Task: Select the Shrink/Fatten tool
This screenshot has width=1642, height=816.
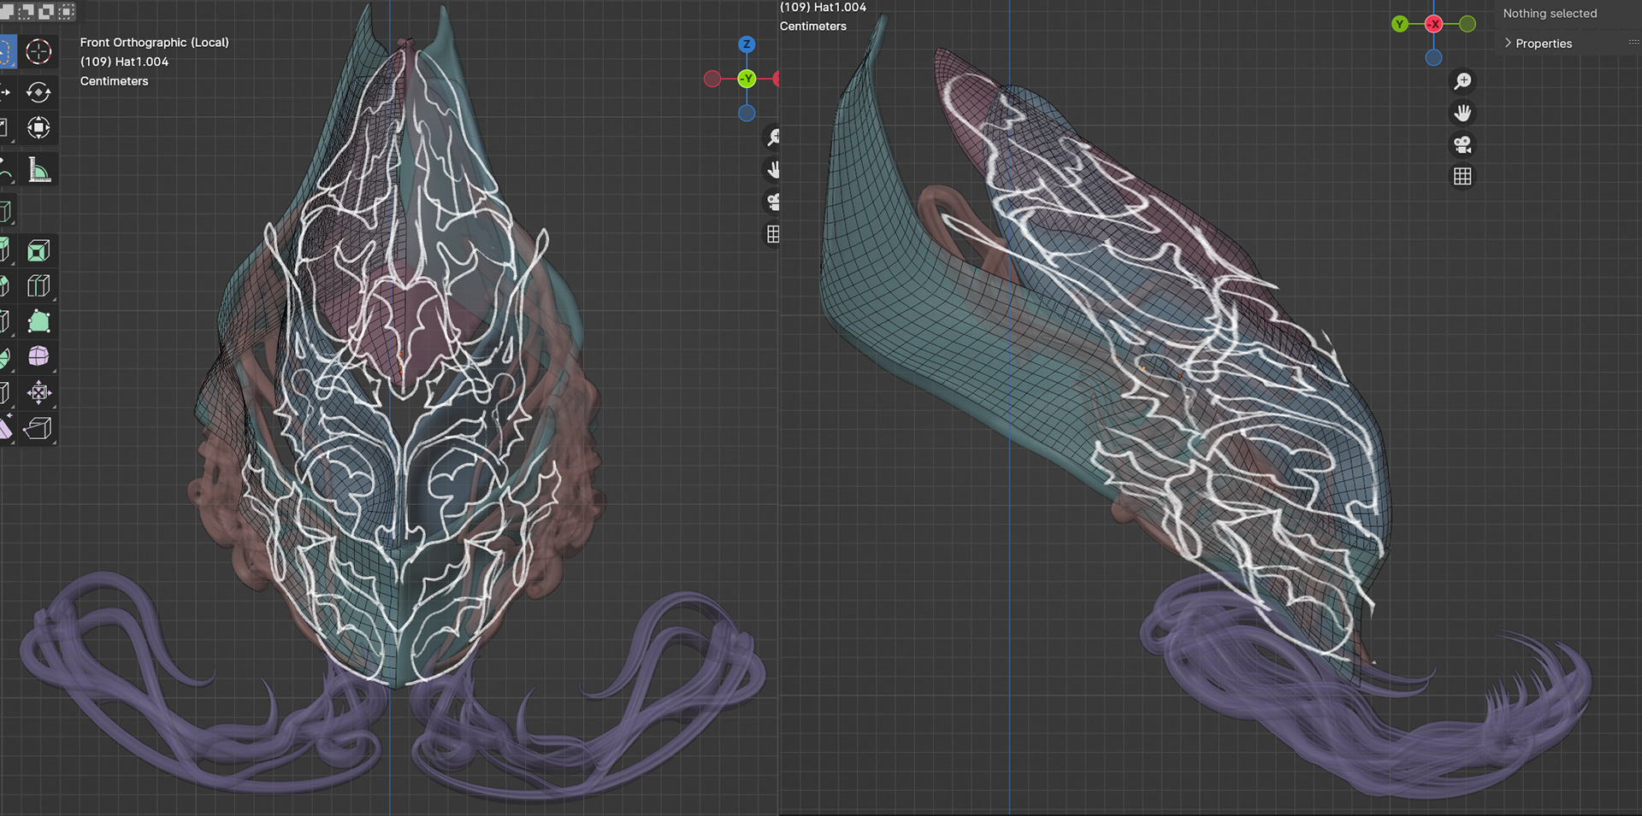Action: 38,392
